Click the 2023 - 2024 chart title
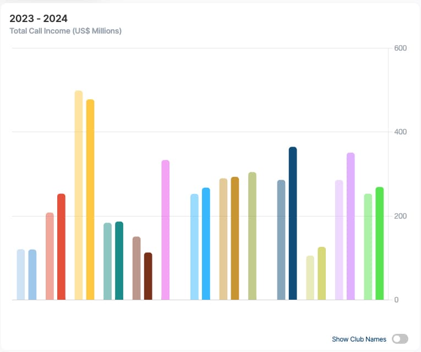421x352 pixels. [x=39, y=19]
